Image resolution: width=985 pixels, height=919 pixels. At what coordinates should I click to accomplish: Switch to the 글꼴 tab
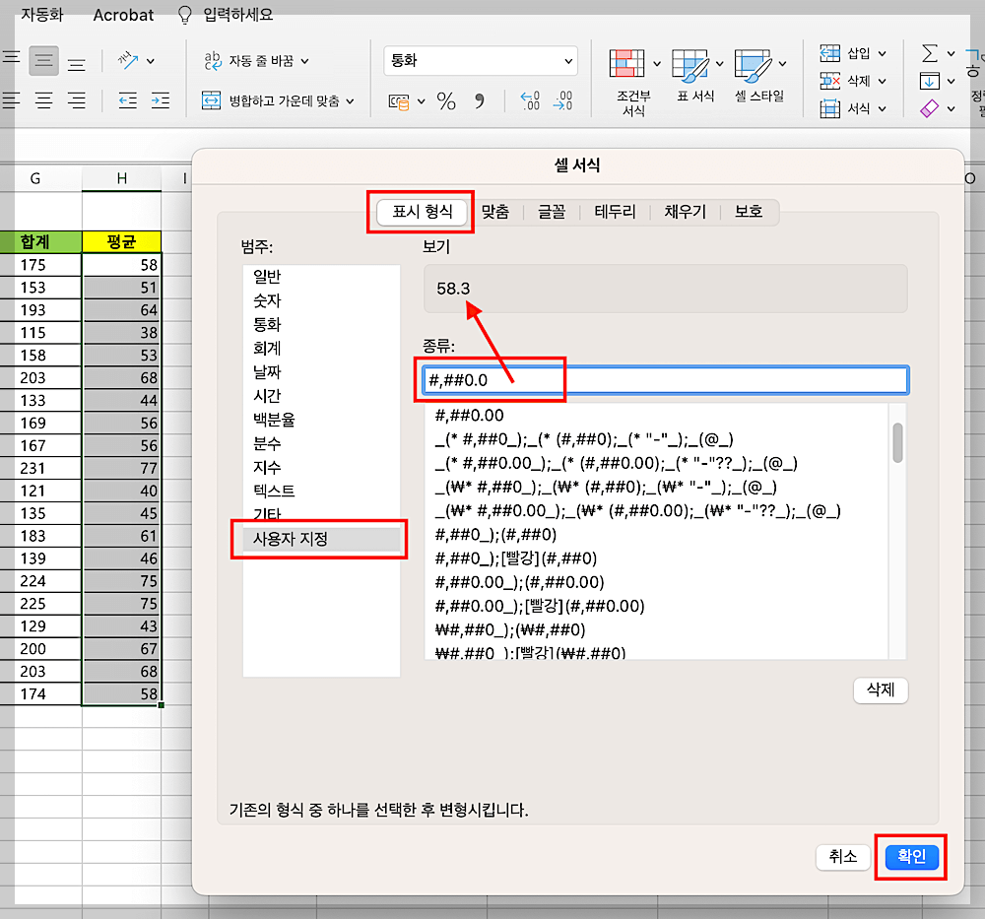pyautogui.click(x=549, y=211)
